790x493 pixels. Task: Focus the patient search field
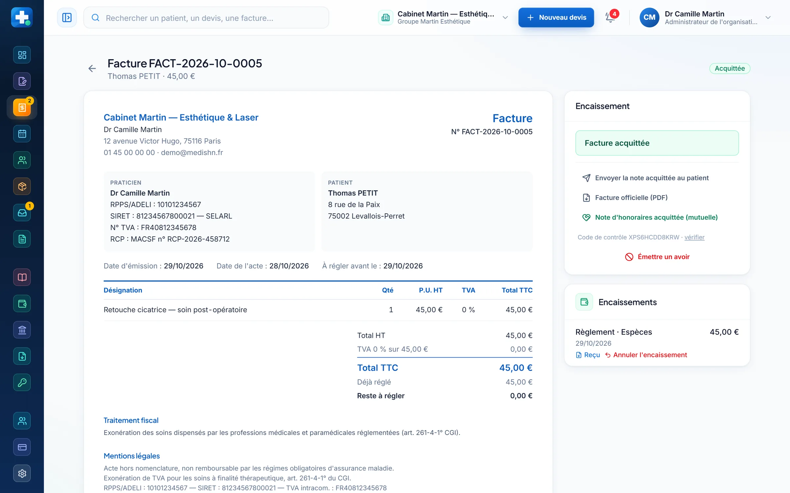pyautogui.click(x=206, y=17)
